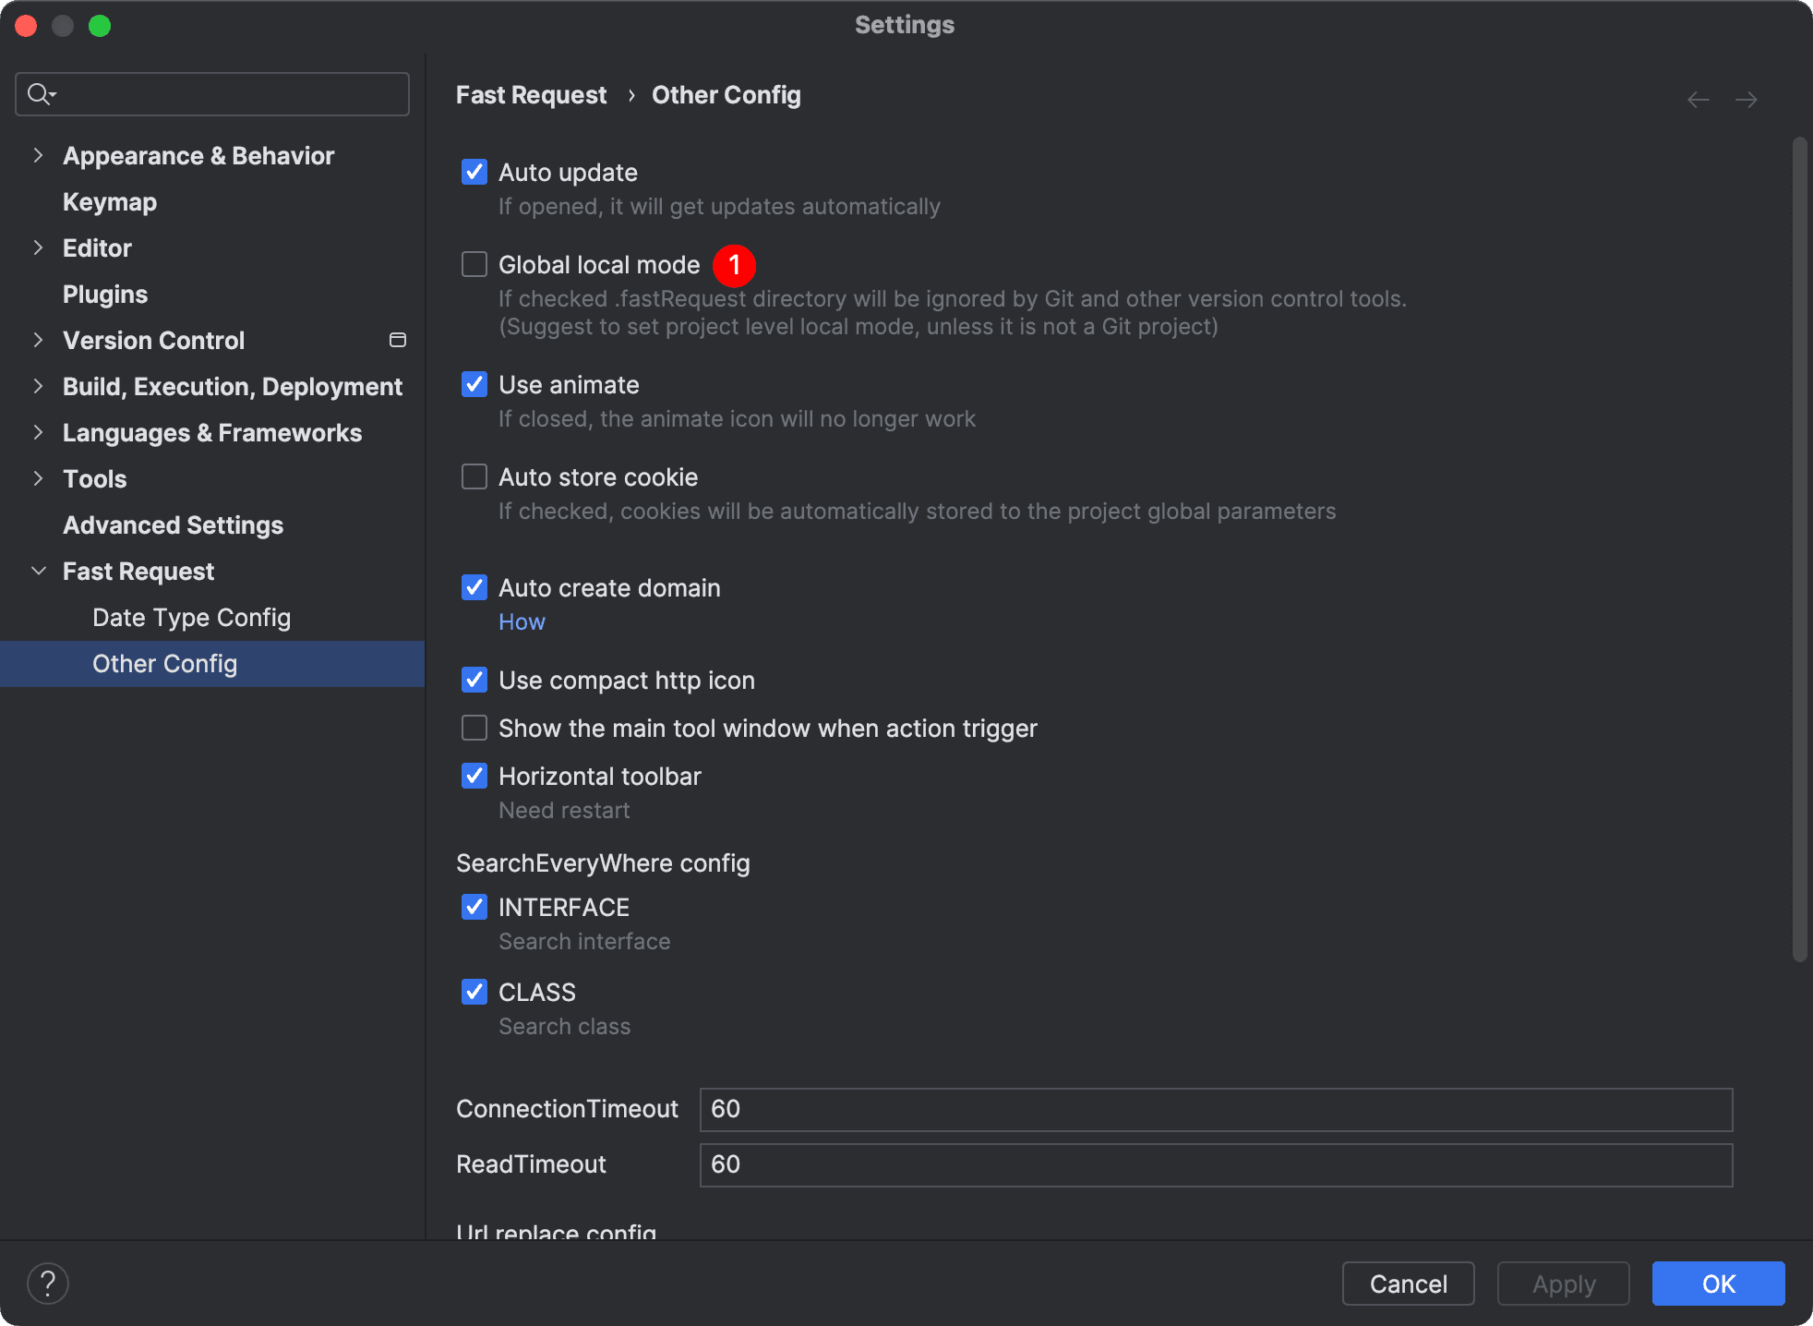Viewport: 1813px width, 1326px height.
Task: Select Keymap in settings sidebar
Action: point(109,202)
